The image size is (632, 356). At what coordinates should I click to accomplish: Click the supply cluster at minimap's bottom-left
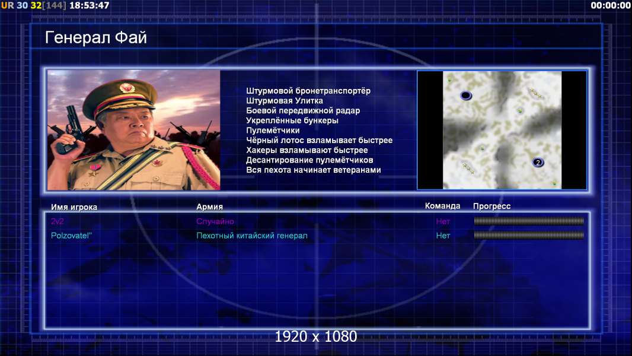[469, 168]
